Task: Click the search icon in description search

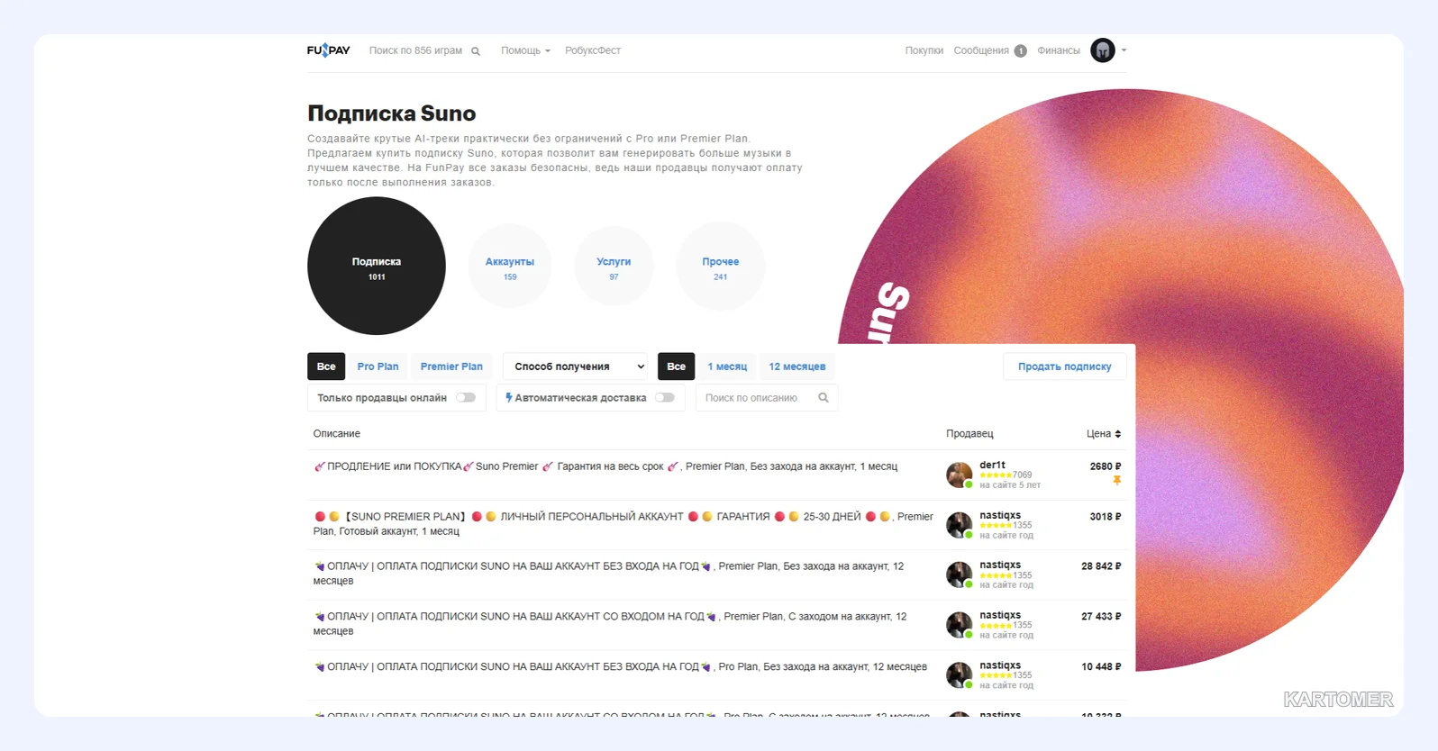Action: 823,397
